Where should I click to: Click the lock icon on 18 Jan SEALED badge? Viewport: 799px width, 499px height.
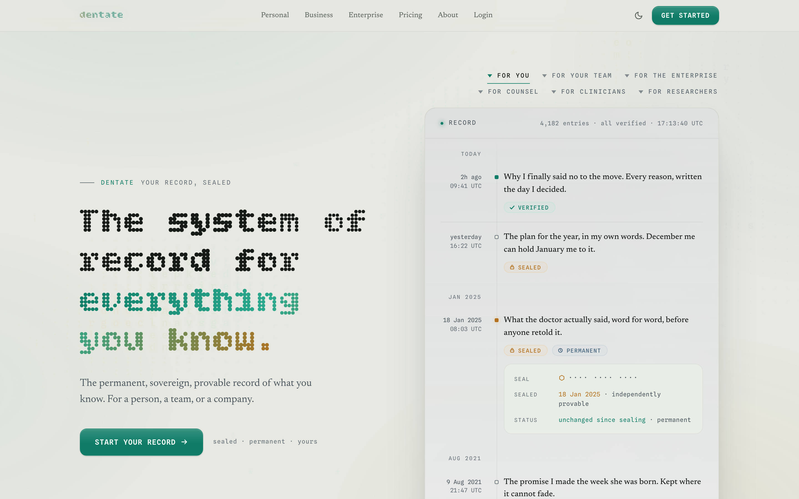click(512, 350)
